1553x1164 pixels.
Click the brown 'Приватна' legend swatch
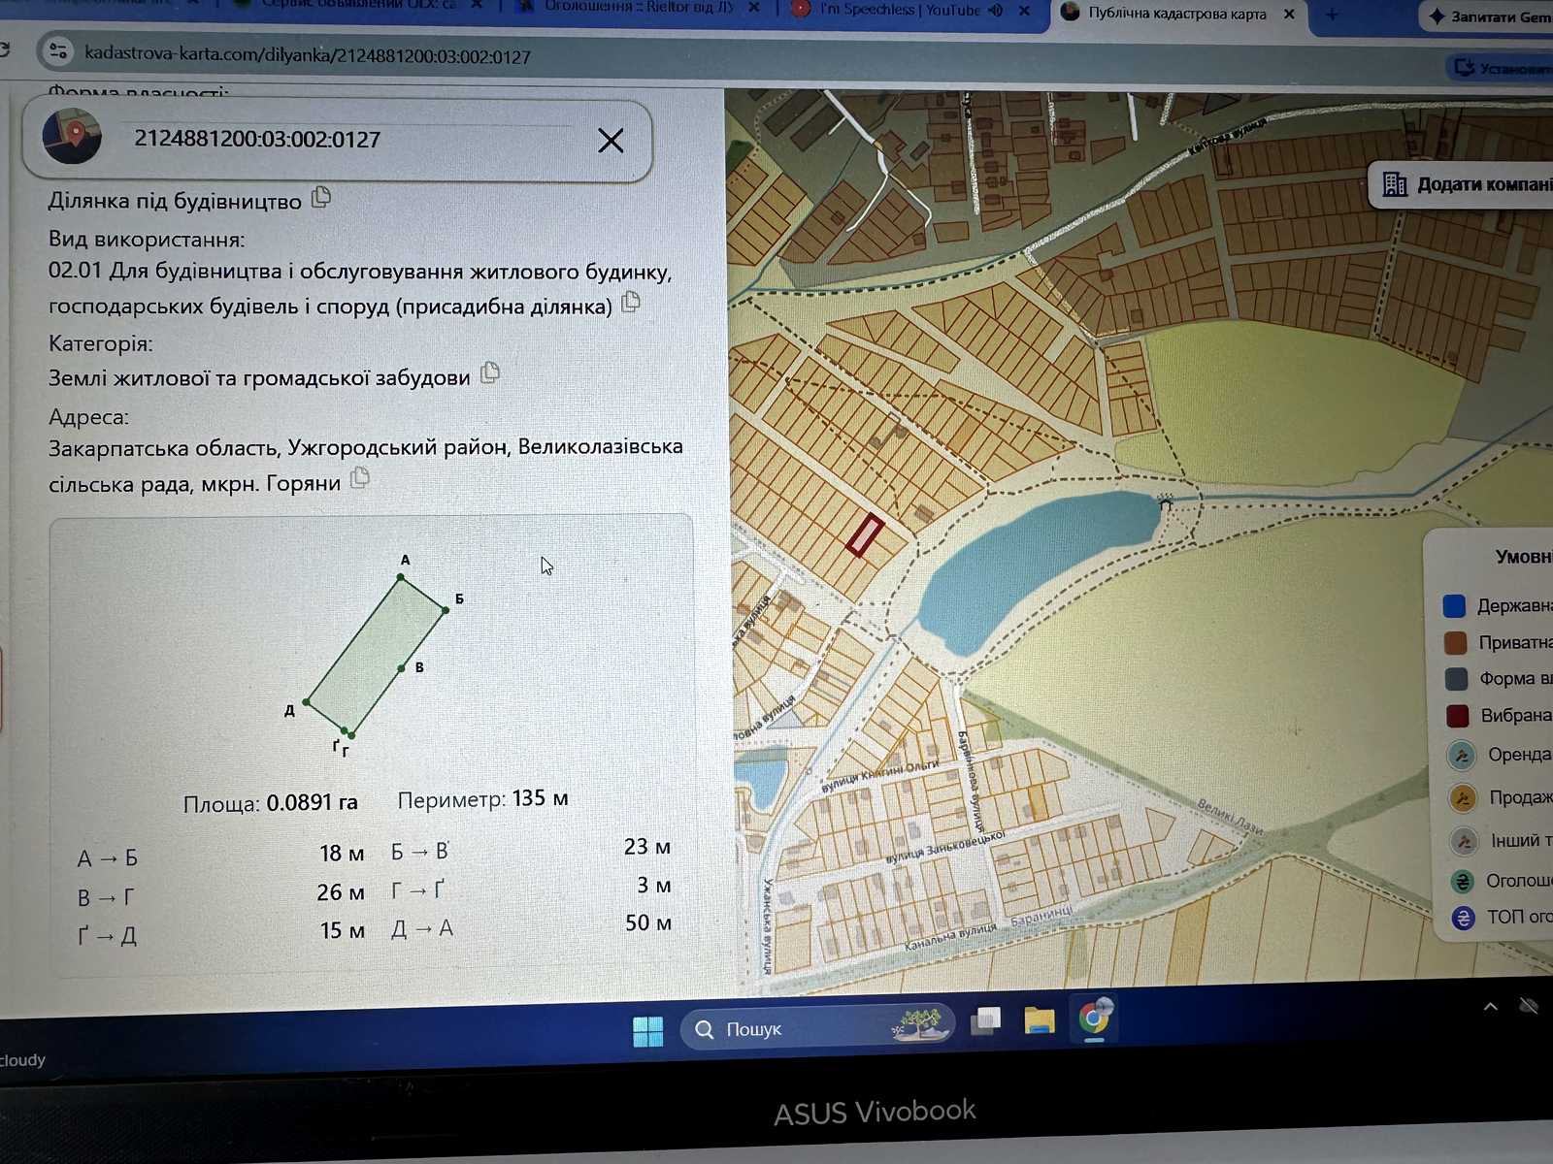pyautogui.click(x=1455, y=642)
